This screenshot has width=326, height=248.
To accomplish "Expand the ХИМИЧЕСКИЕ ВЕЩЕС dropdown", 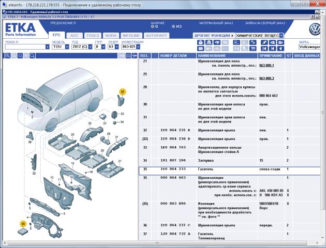I will pos(281,36).
